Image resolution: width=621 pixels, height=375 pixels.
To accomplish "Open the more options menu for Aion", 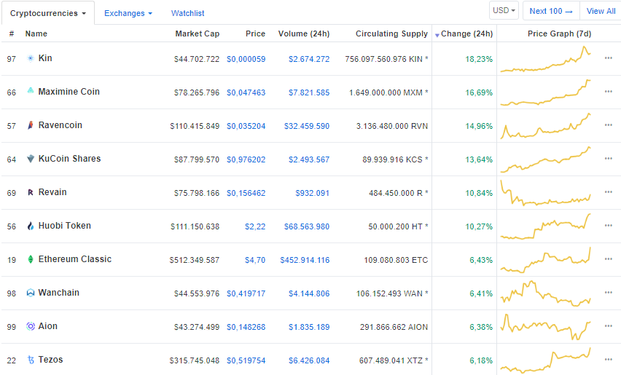I will (x=609, y=326).
